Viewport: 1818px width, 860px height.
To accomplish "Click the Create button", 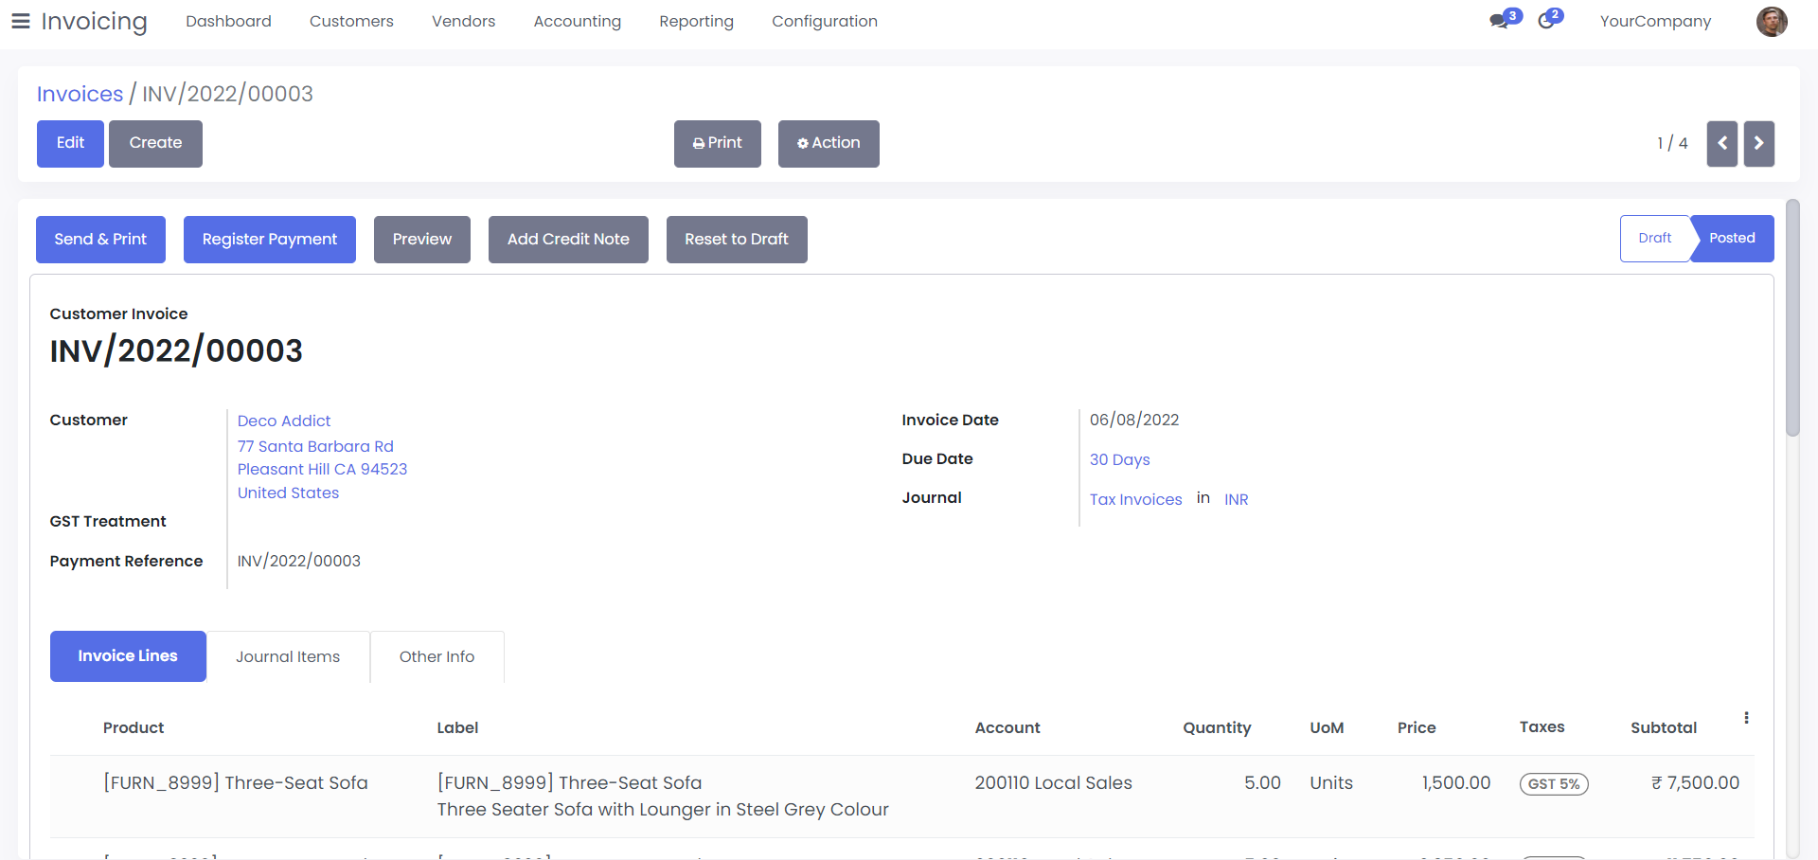I will click(x=155, y=144).
